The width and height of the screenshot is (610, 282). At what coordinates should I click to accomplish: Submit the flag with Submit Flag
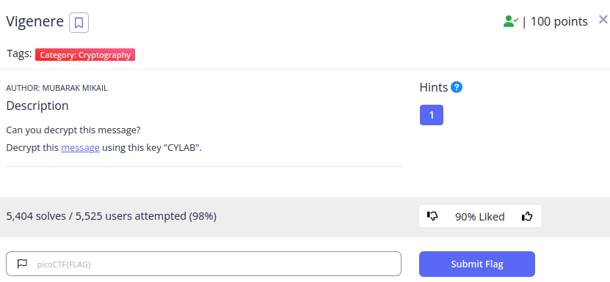tap(477, 264)
